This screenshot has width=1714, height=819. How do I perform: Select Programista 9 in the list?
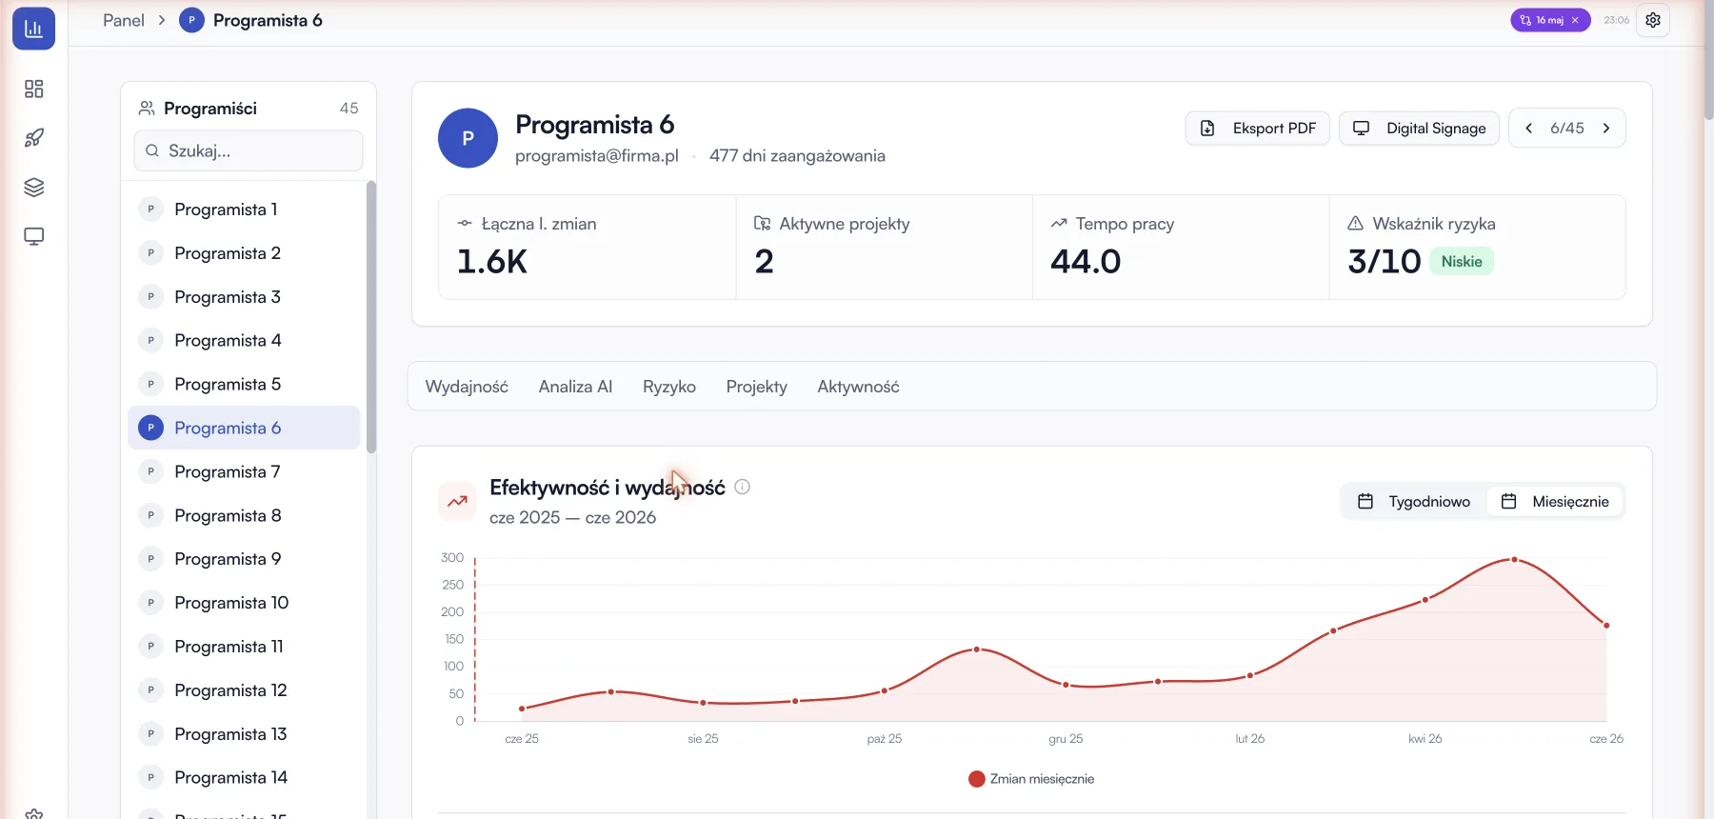(244, 559)
